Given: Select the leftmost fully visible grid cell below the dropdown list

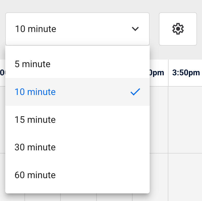Looking at the screenshot, I should (x=43, y=197).
